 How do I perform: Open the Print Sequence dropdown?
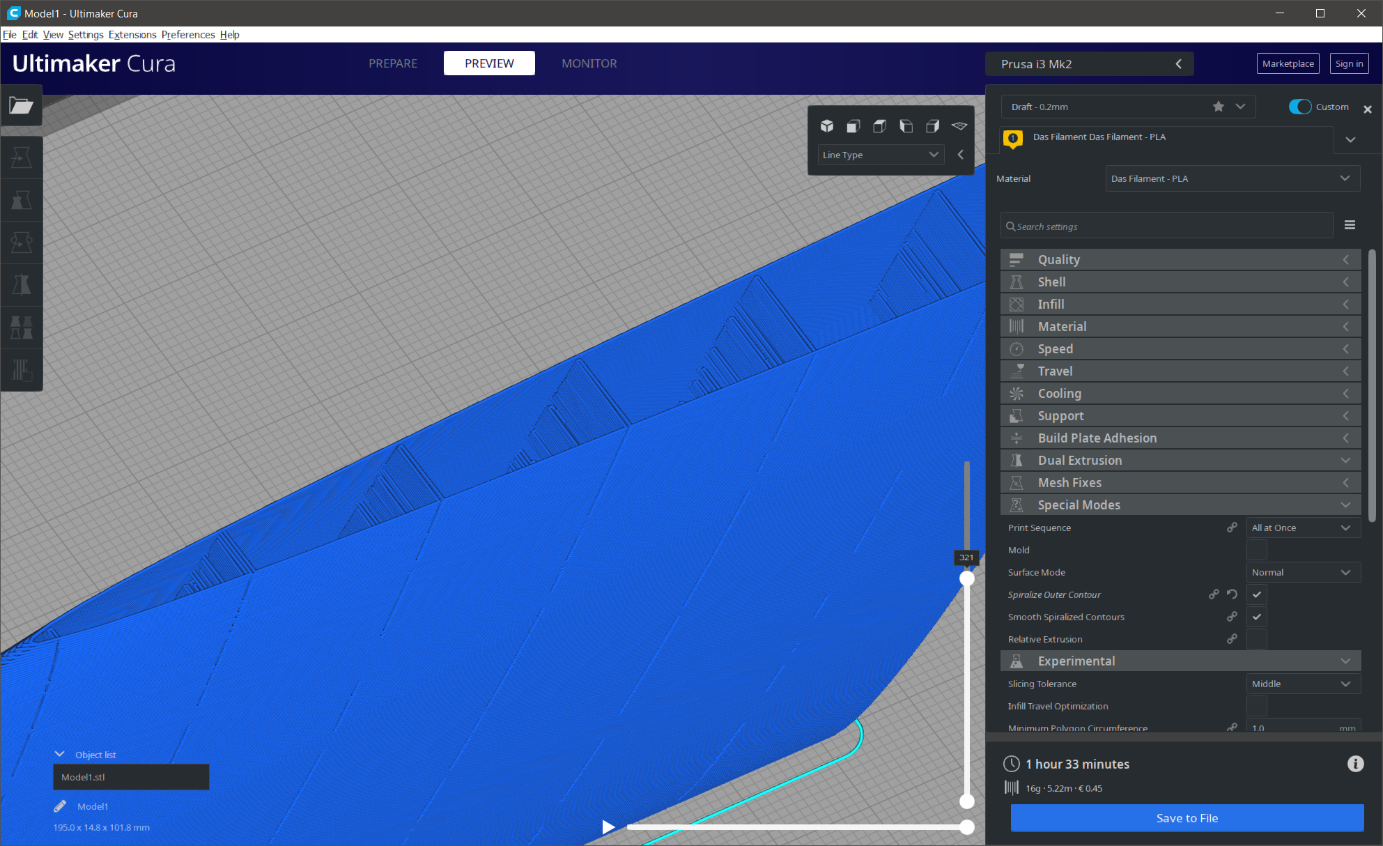[x=1303, y=528]
